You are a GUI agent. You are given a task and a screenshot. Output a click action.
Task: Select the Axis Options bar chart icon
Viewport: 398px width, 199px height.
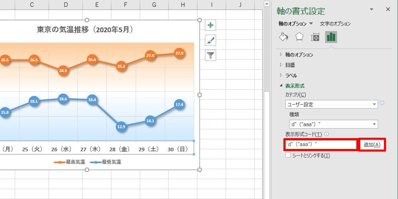[x=331, y=37]
